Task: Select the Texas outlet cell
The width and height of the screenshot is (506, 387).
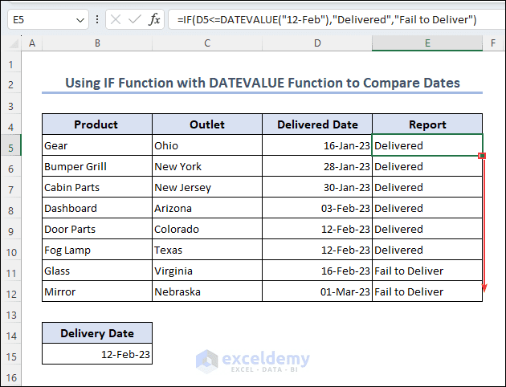Action: [207, 250]
